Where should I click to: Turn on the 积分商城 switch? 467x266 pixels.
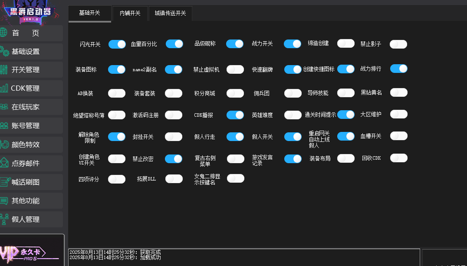[x=235, y=93]
